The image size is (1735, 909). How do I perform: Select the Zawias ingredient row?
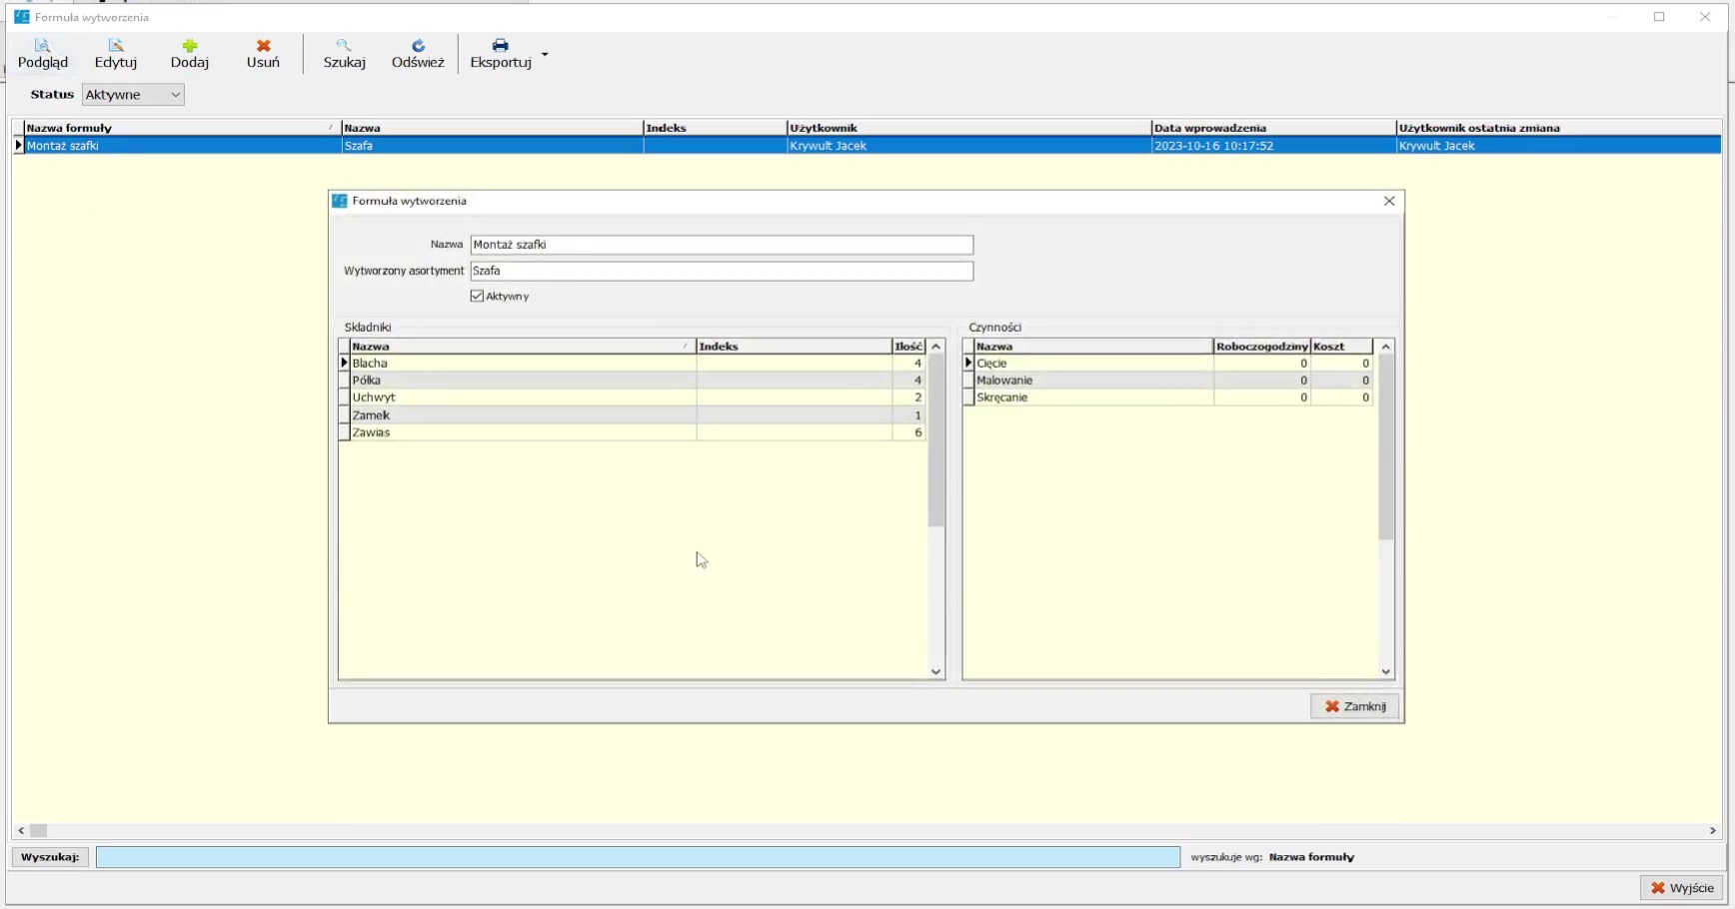point(520,433)
